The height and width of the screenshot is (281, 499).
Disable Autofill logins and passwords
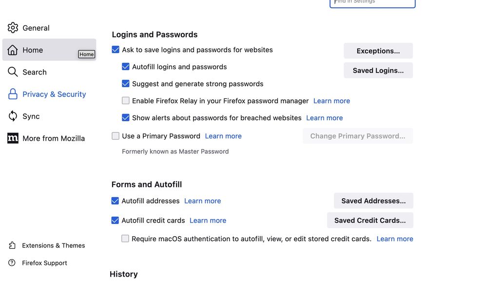click(x=126, y=66)
